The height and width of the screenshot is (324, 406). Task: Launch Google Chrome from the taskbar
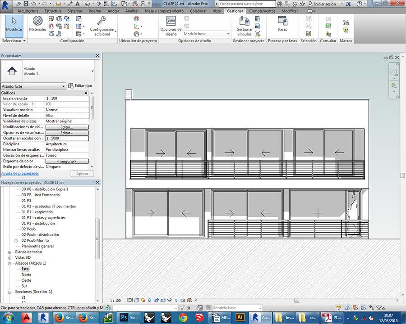pyautogui.click(x=183, y=318)
